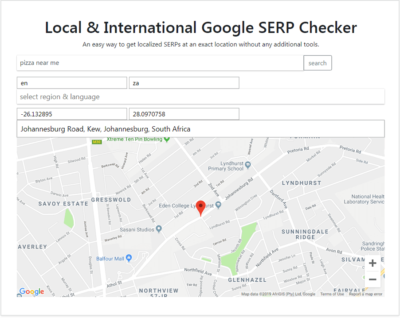This screenshot has height=318, width=400.
Task: Click the map zoom-in plus icon
Action: click(373, 263)
